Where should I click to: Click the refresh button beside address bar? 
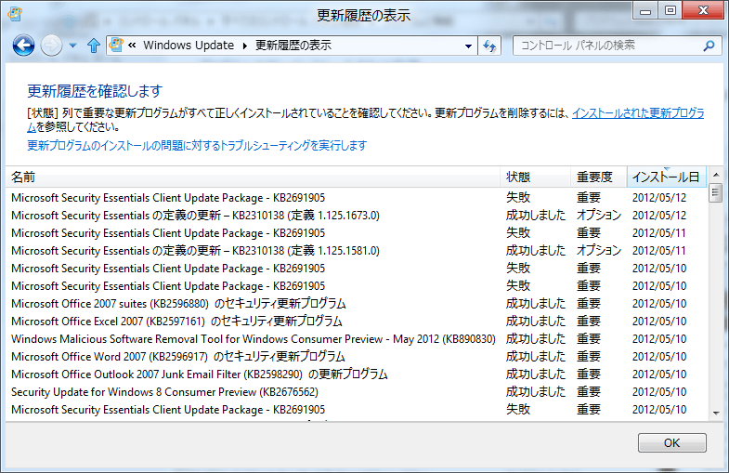[x=491, y=46]
